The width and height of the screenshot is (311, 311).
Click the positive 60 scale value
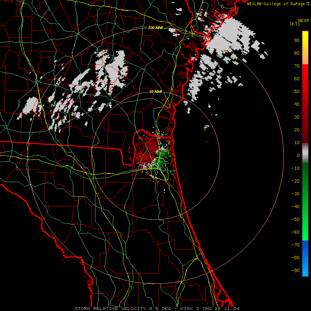pyautogui.click(x=297, y=79)
